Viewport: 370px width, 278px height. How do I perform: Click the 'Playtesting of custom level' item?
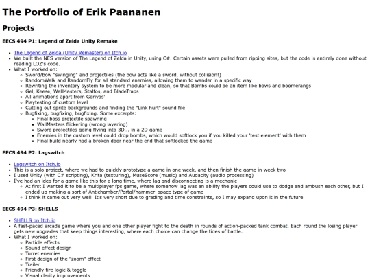[x=57, y=102]
